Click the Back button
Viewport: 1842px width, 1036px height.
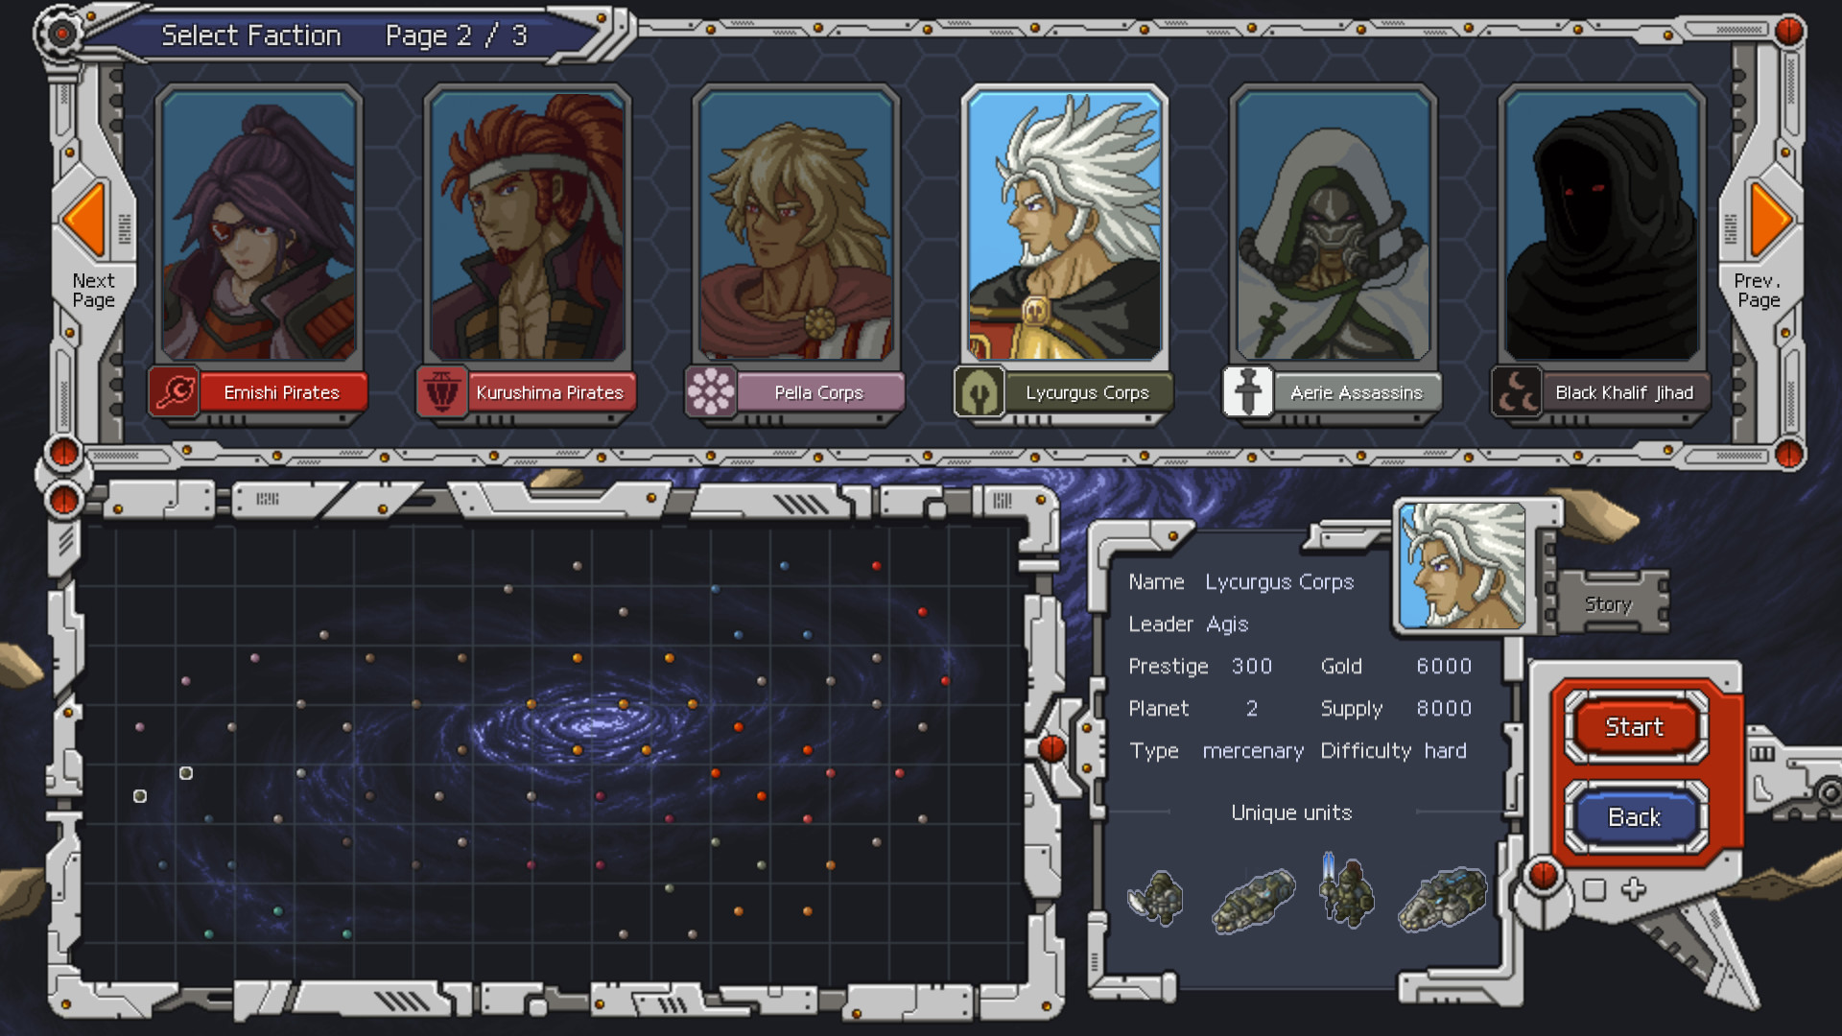coord(1635,814)
